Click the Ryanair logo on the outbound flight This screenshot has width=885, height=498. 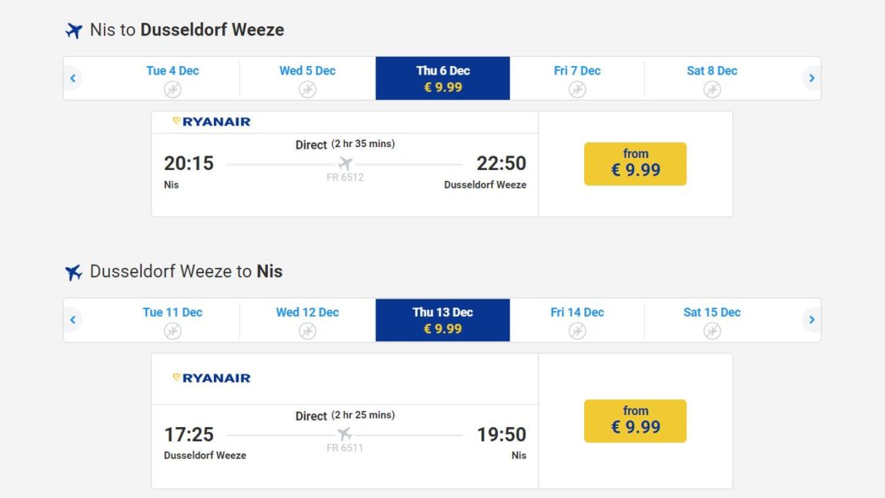pyautogui.click(x=212, y=122)
